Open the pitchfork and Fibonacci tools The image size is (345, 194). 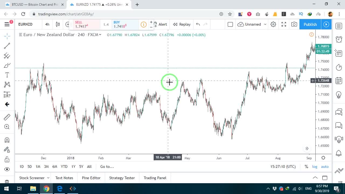(7, 56)
